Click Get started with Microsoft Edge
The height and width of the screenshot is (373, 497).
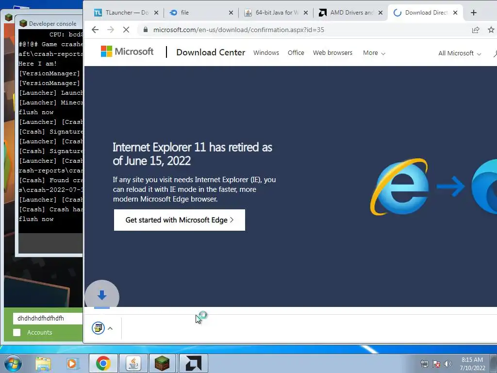(180, 220)
